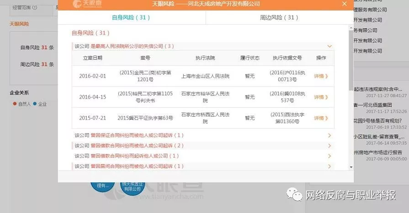Screen dimensions: 409x213
Task: Click the dialog's vertical scrollbar thumb
Action: (x=351, y=60)
